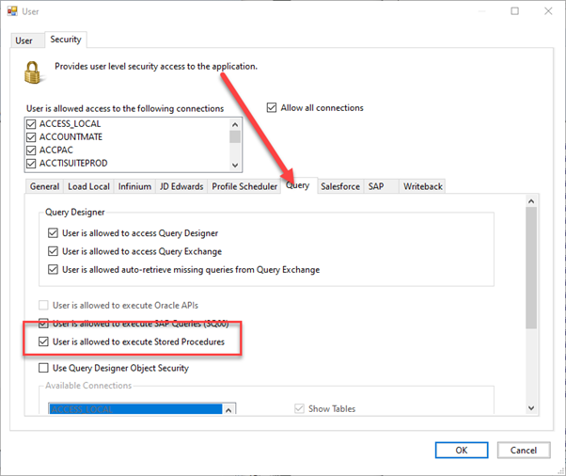Toggle Allow all connections checkbox

tap(272, 107)
